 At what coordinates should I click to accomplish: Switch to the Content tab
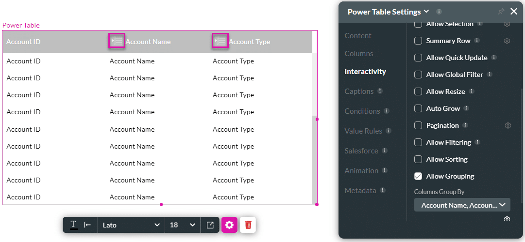click(358, 36)
